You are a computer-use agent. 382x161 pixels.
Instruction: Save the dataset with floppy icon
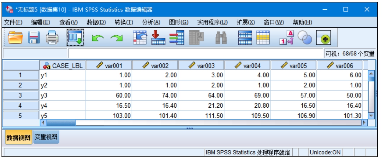(34, 38)
